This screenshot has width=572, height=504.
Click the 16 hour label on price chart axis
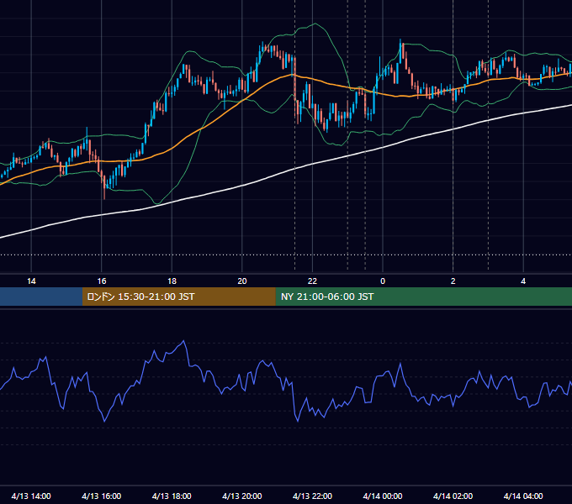pyautogui.click(x=102, y=281)
